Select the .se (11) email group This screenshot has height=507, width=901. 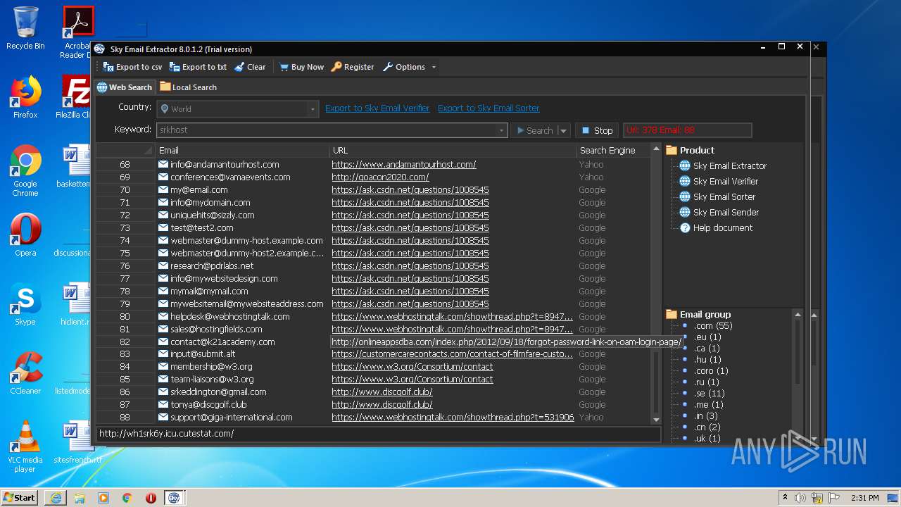tap(710, 394)
